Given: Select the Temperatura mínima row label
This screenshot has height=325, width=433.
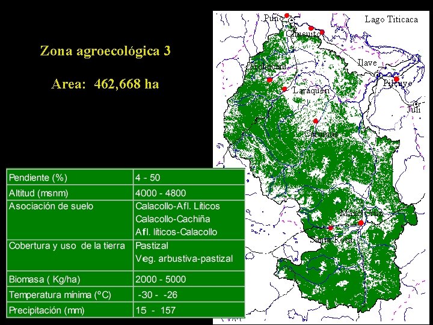Looking at the screenshot, I should 60,294.
